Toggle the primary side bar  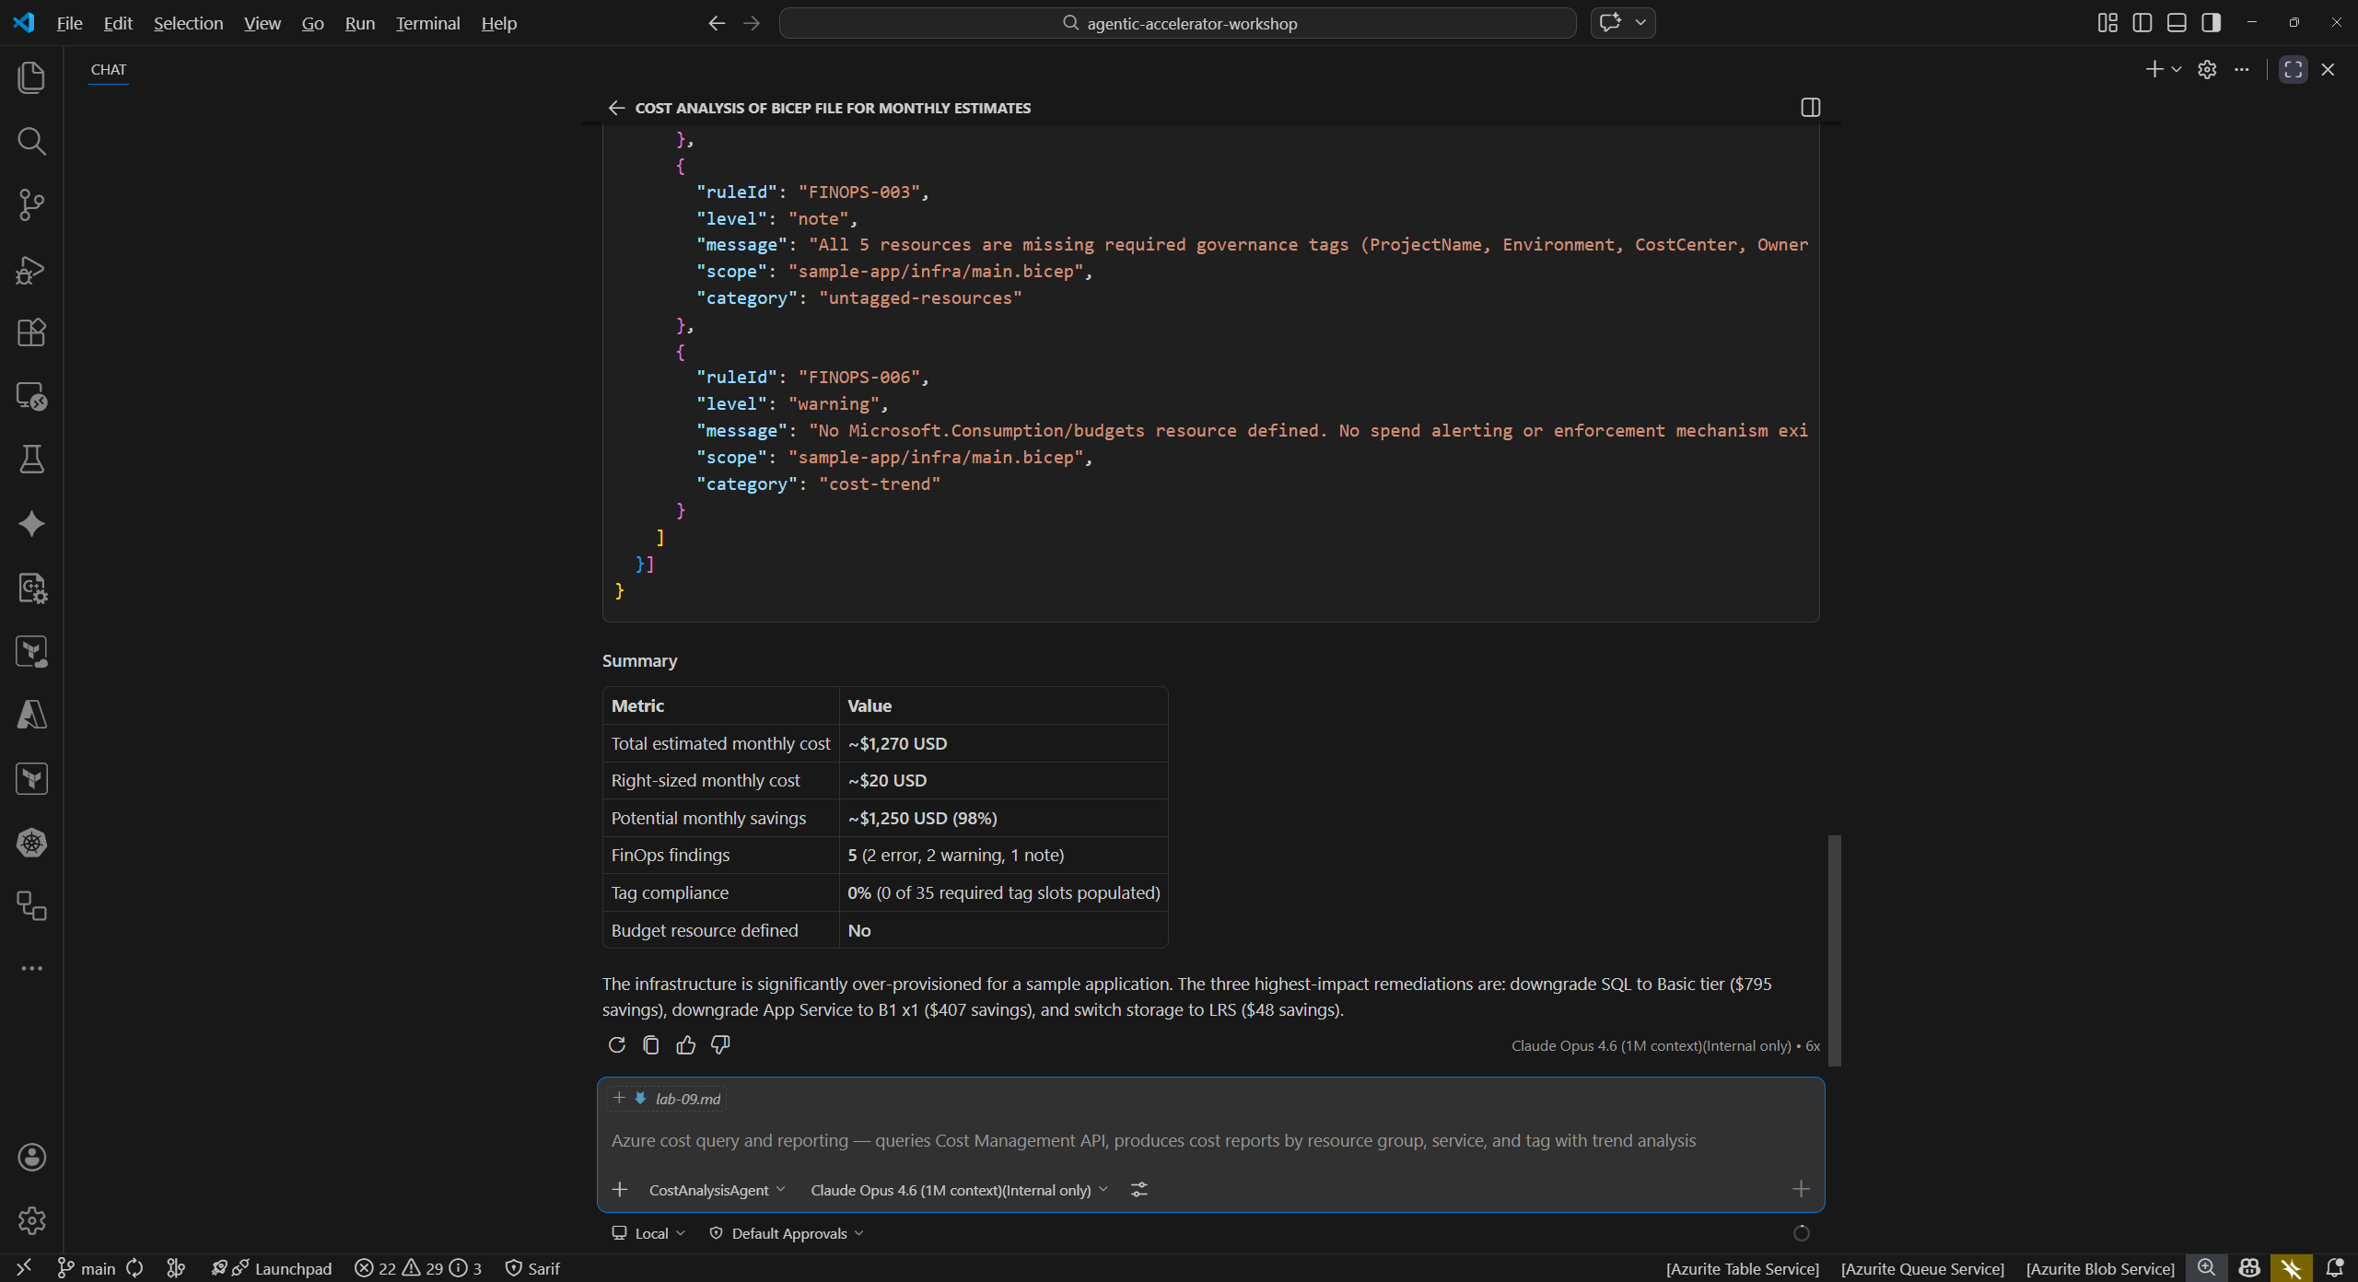[x=2142, y=23]
